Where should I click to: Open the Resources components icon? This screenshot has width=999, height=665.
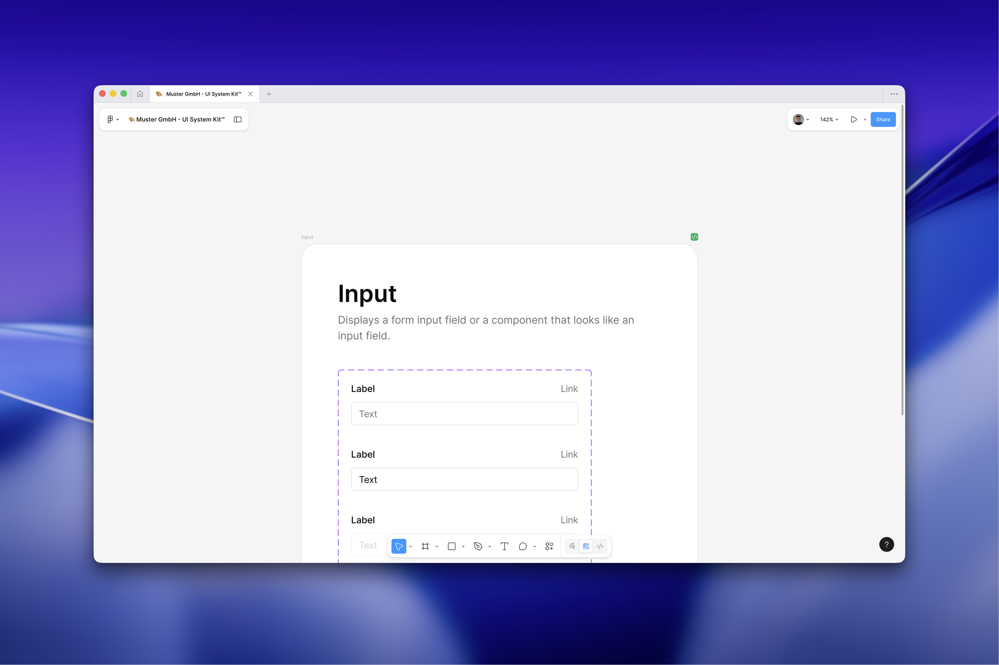point(549,546)
